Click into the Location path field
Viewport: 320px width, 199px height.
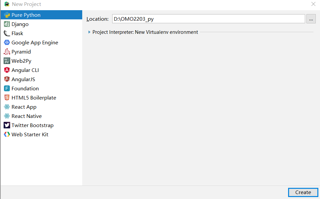(x=209, y=19)
